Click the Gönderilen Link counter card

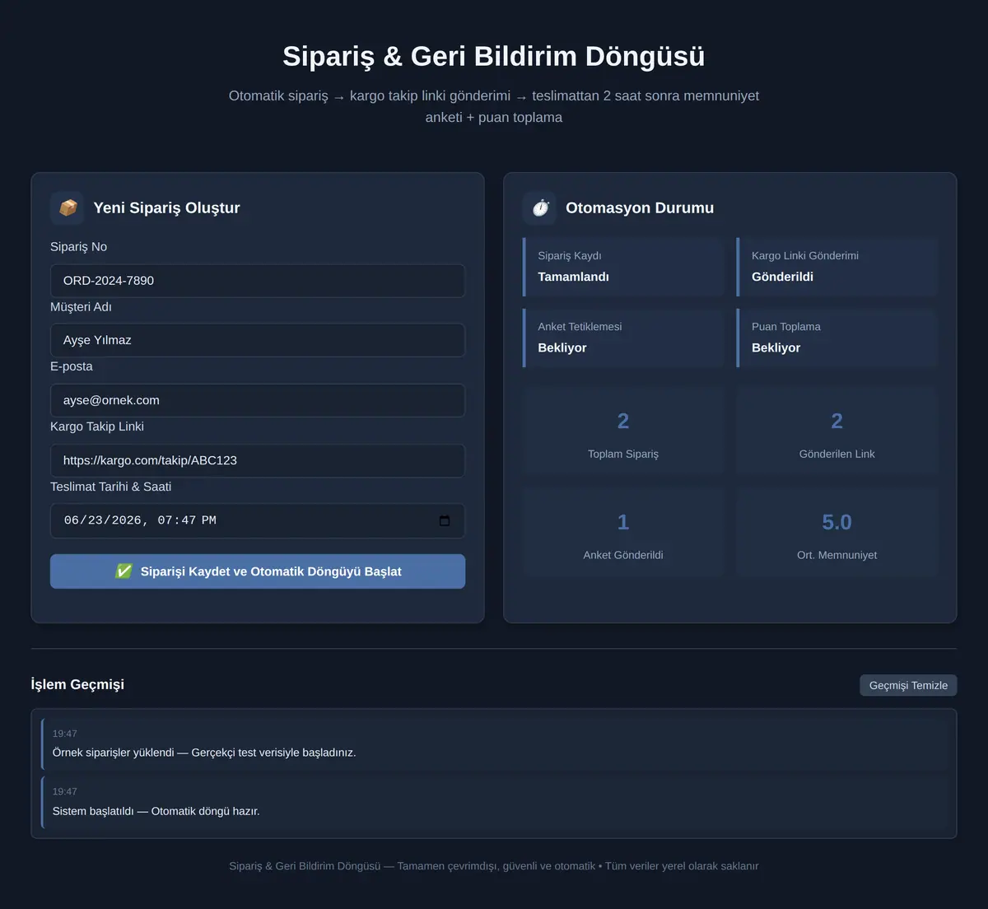click(837, 431)
